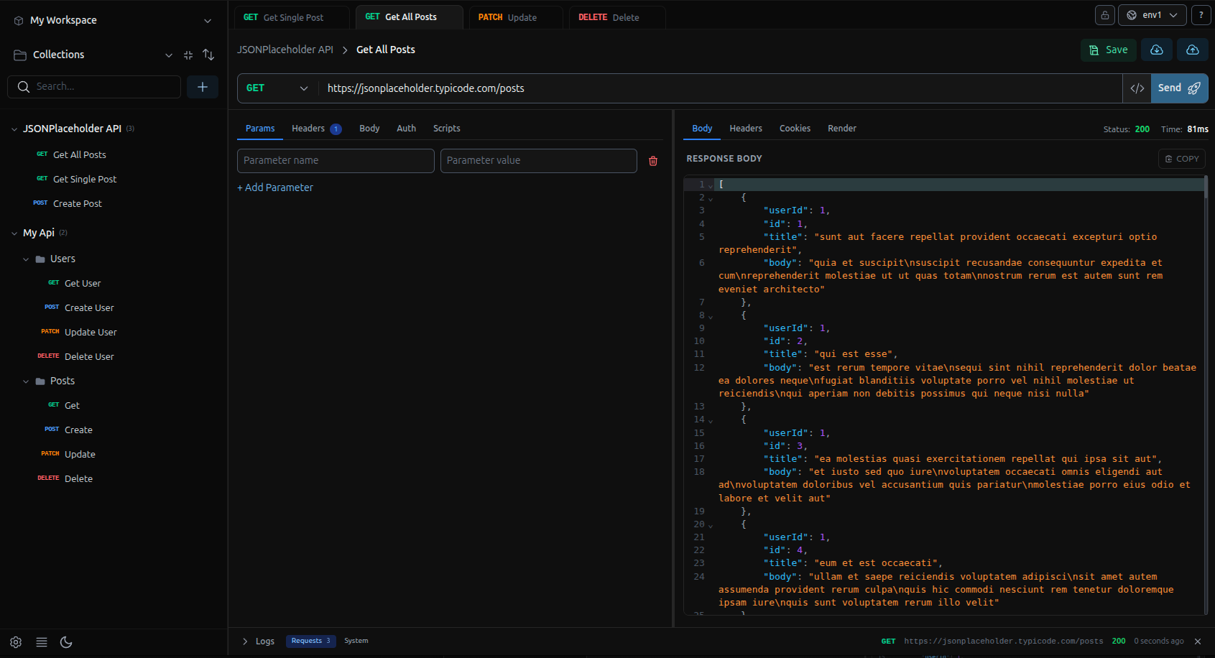Screen dimensions: 1215x658
Task: Switch to the PATCH Update request tab
Action: 515,17
